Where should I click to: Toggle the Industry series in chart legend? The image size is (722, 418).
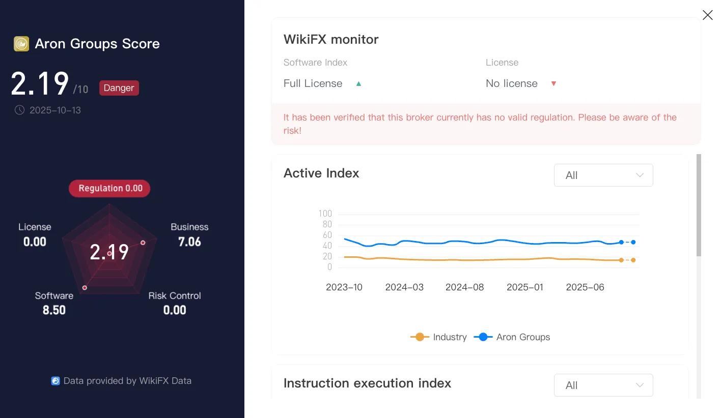(x=438, y=337)
